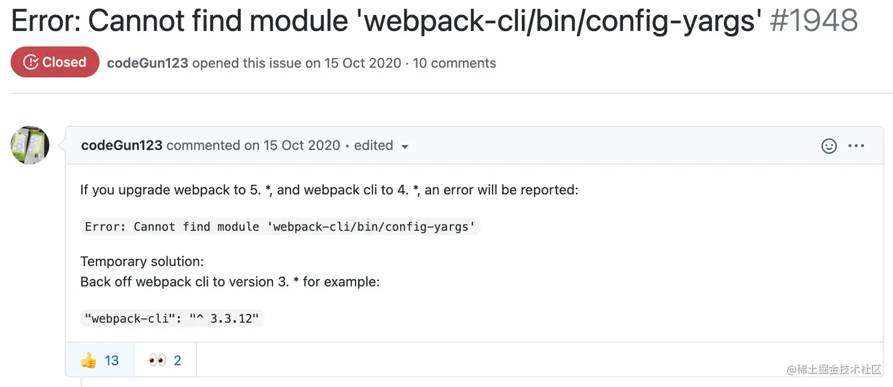Toggle the eyes reaction on the comment
Viewport: 893px width, 387px height.
click(x=165, y=360)
